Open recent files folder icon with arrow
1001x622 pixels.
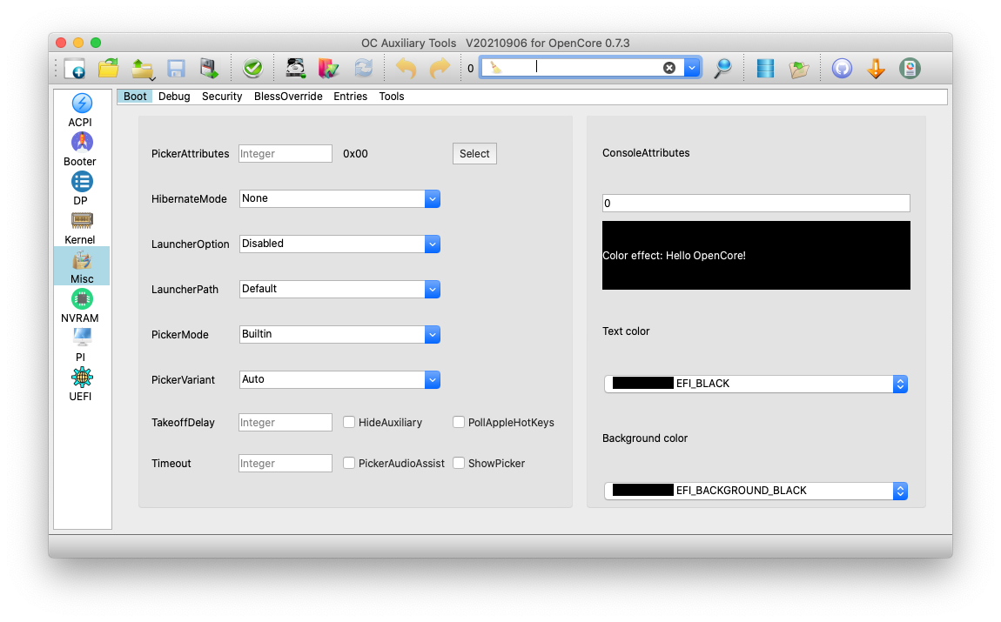[x=143, y=68]
